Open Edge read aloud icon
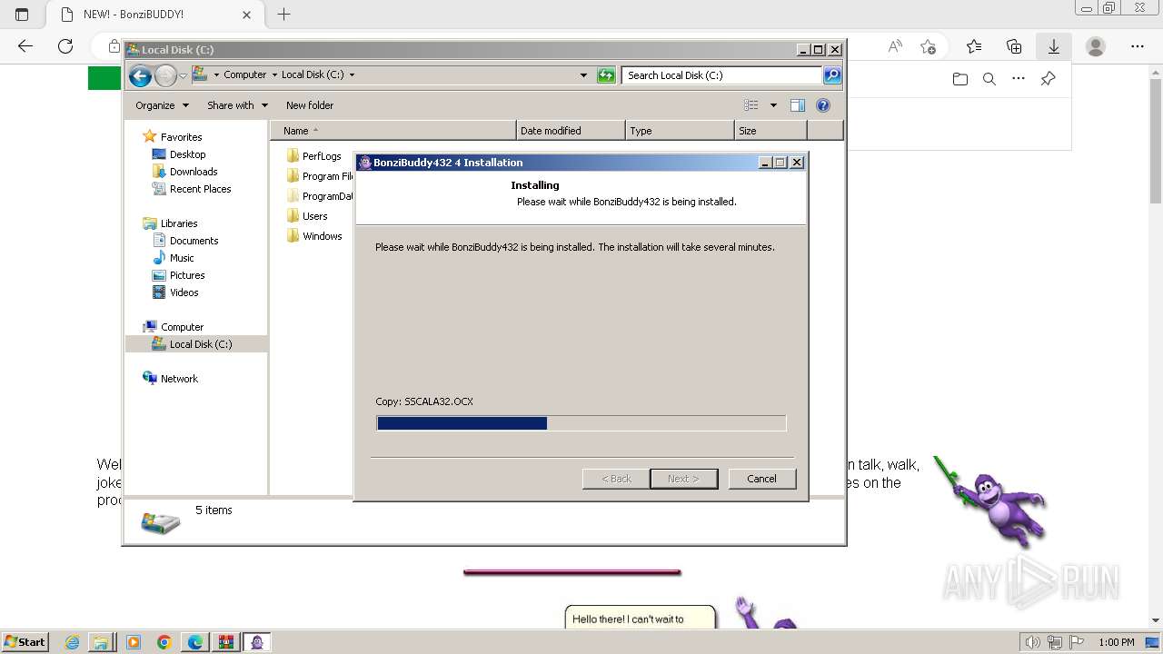Viewport: 1163px width, 654px height. tap(895, 46)
